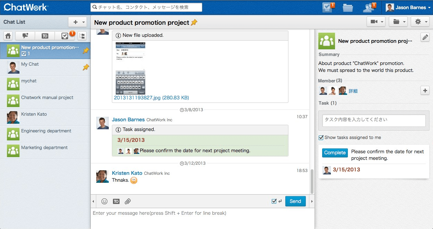
Task: Select the Home filter icon above chat list
Action: point(8,35)
